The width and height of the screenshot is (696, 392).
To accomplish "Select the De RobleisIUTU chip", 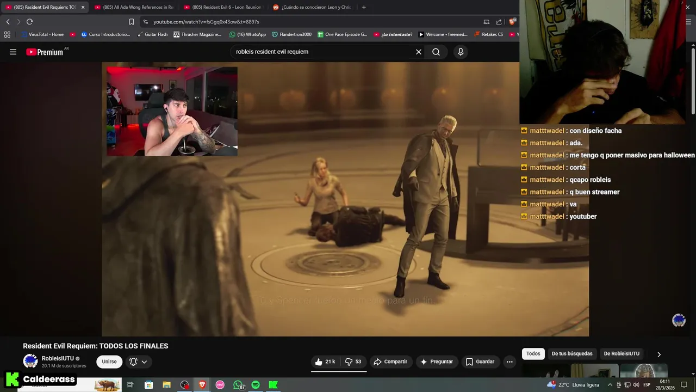I will click(x=622, y=354).
